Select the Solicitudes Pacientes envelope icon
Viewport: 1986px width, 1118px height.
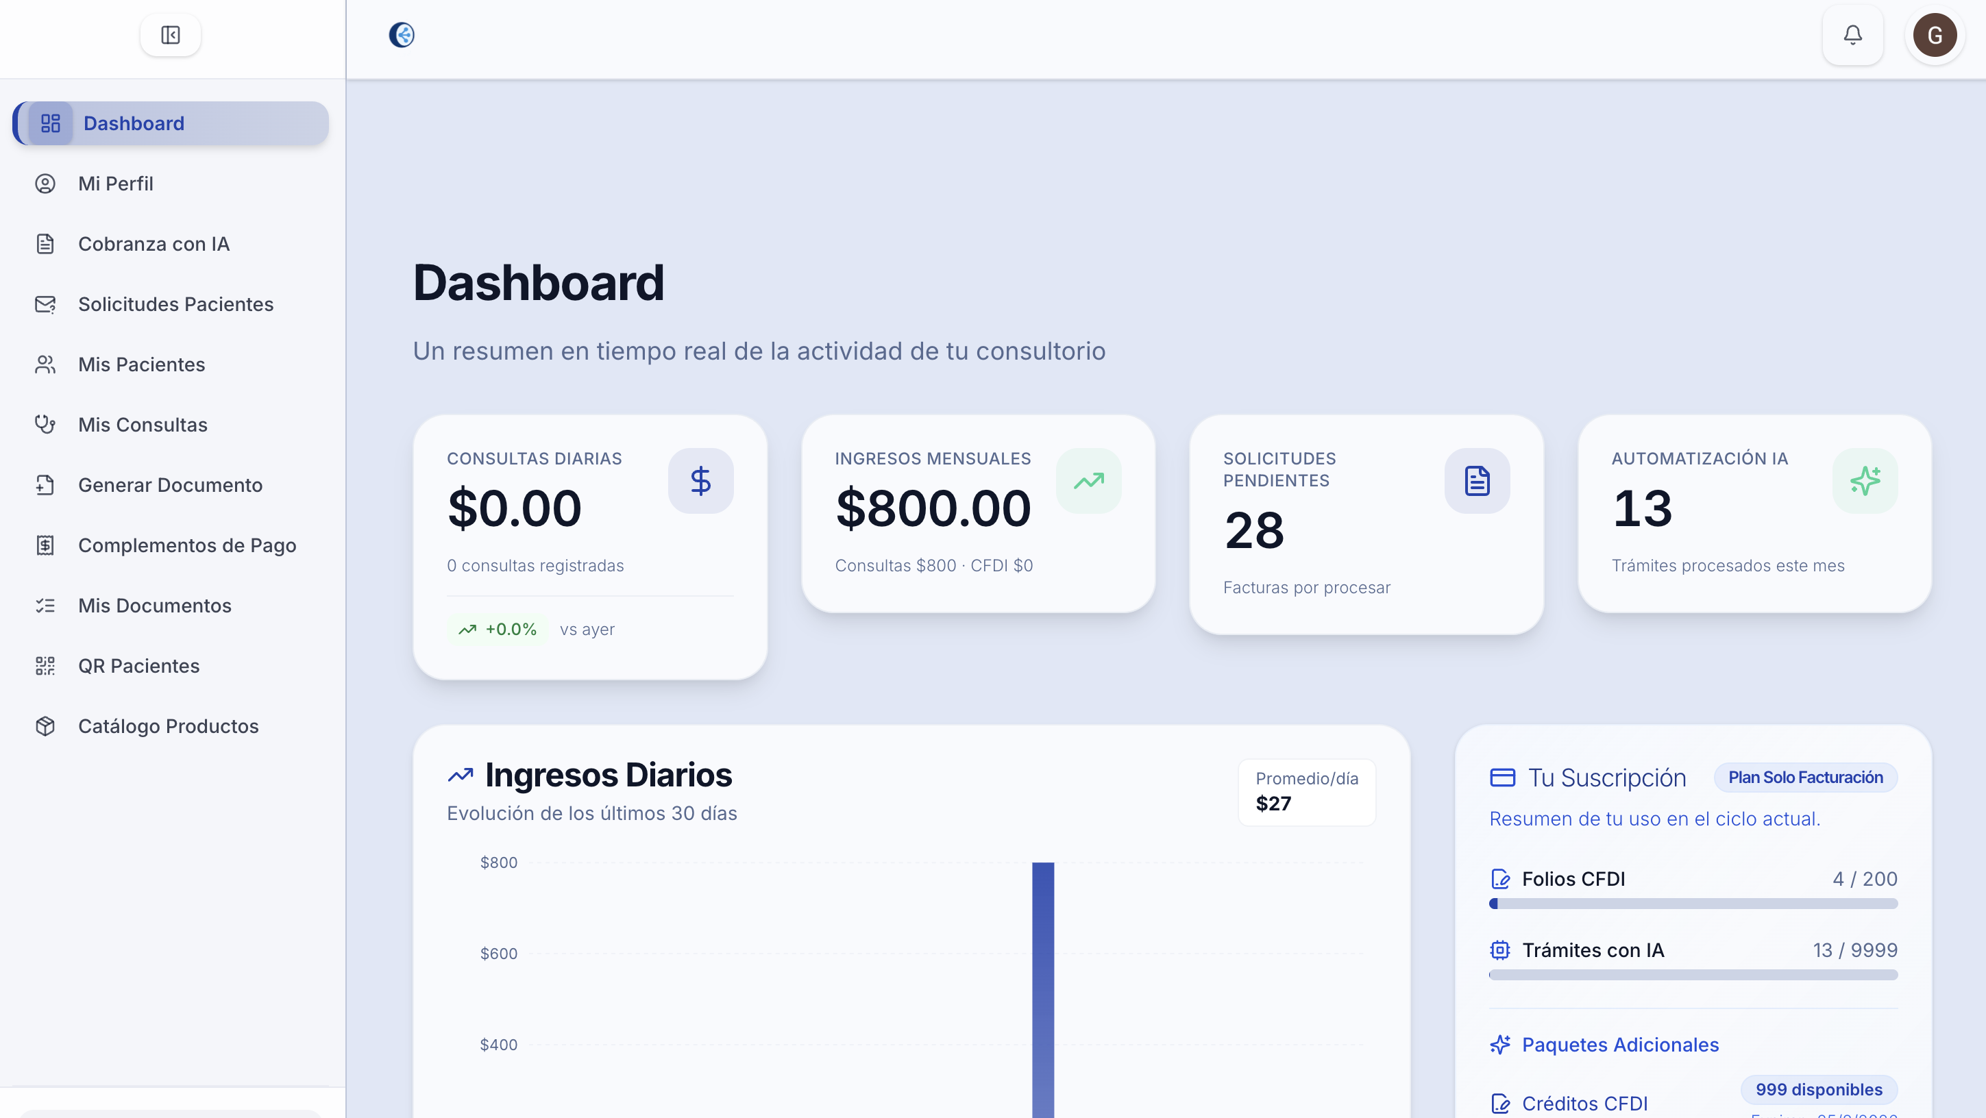pos(44,303)
